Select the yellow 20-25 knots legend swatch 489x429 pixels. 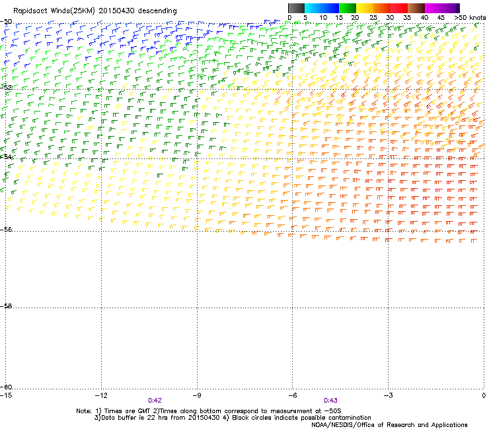365,8
